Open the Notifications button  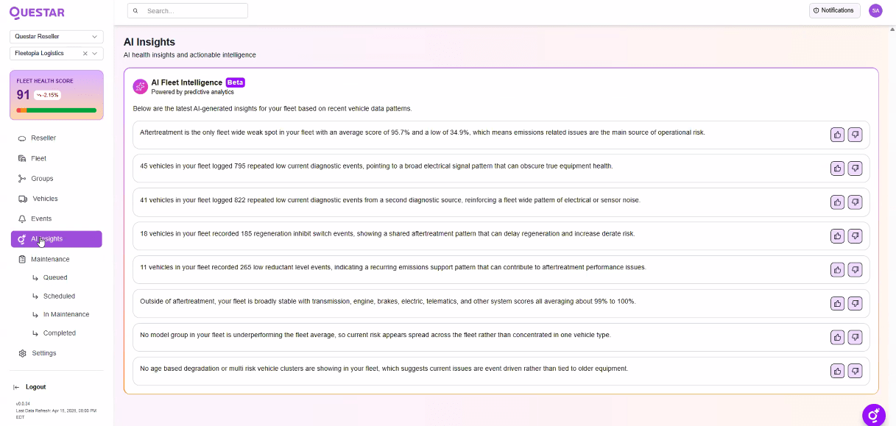(x=834, y=10)
